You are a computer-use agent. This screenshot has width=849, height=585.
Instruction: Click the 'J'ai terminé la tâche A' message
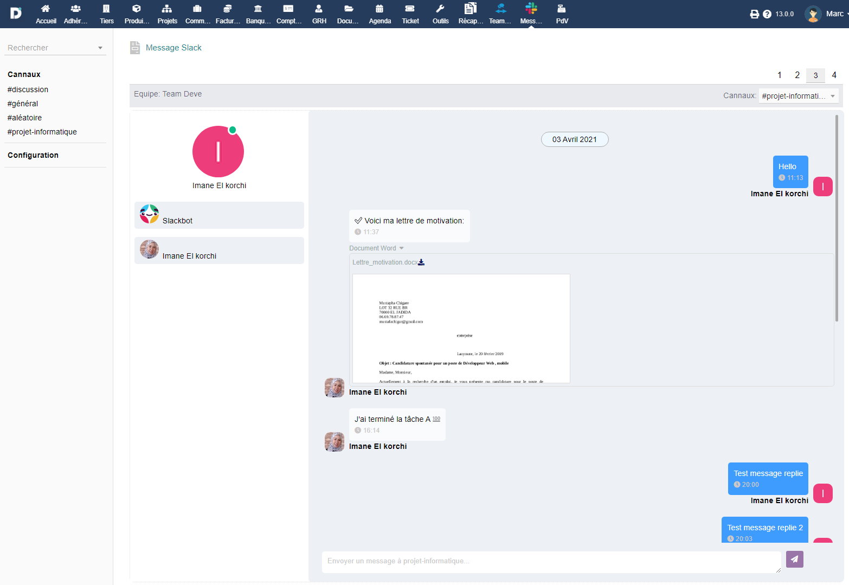click(x=397, y=425)
